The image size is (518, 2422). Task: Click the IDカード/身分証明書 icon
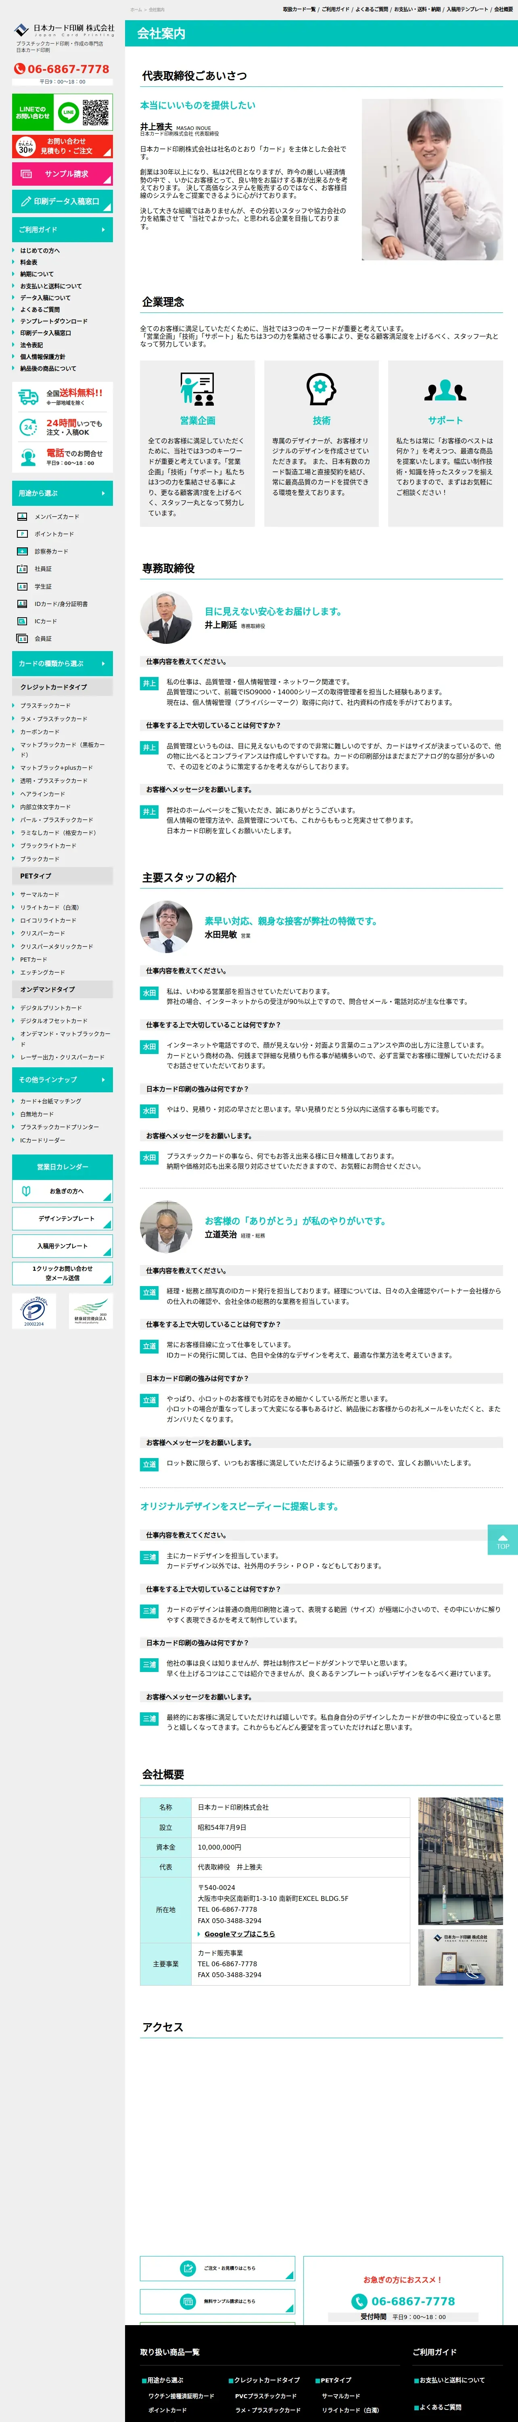23,603
